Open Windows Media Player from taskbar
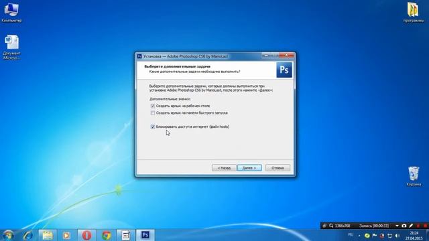Image resolution: width=429 pixels, height=241 pixels. [x=66, y=235]
